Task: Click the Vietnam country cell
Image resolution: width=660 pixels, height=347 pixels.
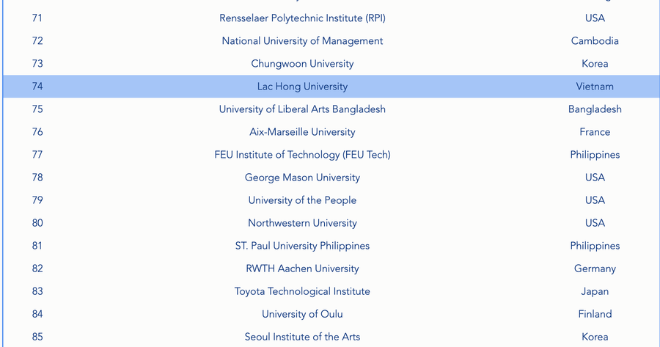Action: [x=595, y=87]
